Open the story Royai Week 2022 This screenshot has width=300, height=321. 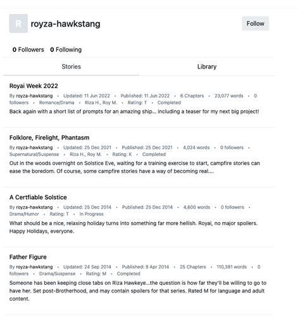[34, 86]
